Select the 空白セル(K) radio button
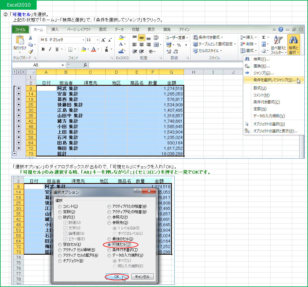The image size is (308, 287). [x=60, y=244]
